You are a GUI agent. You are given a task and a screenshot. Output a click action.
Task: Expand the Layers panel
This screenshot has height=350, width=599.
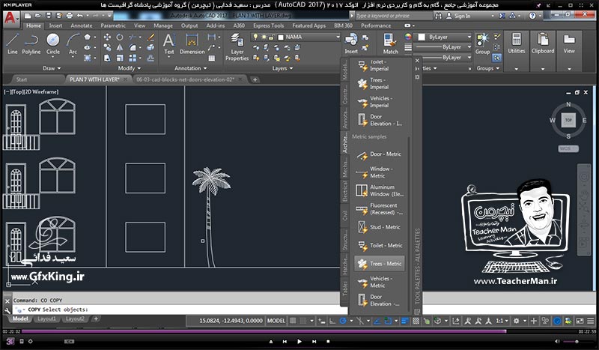(283, 68)
